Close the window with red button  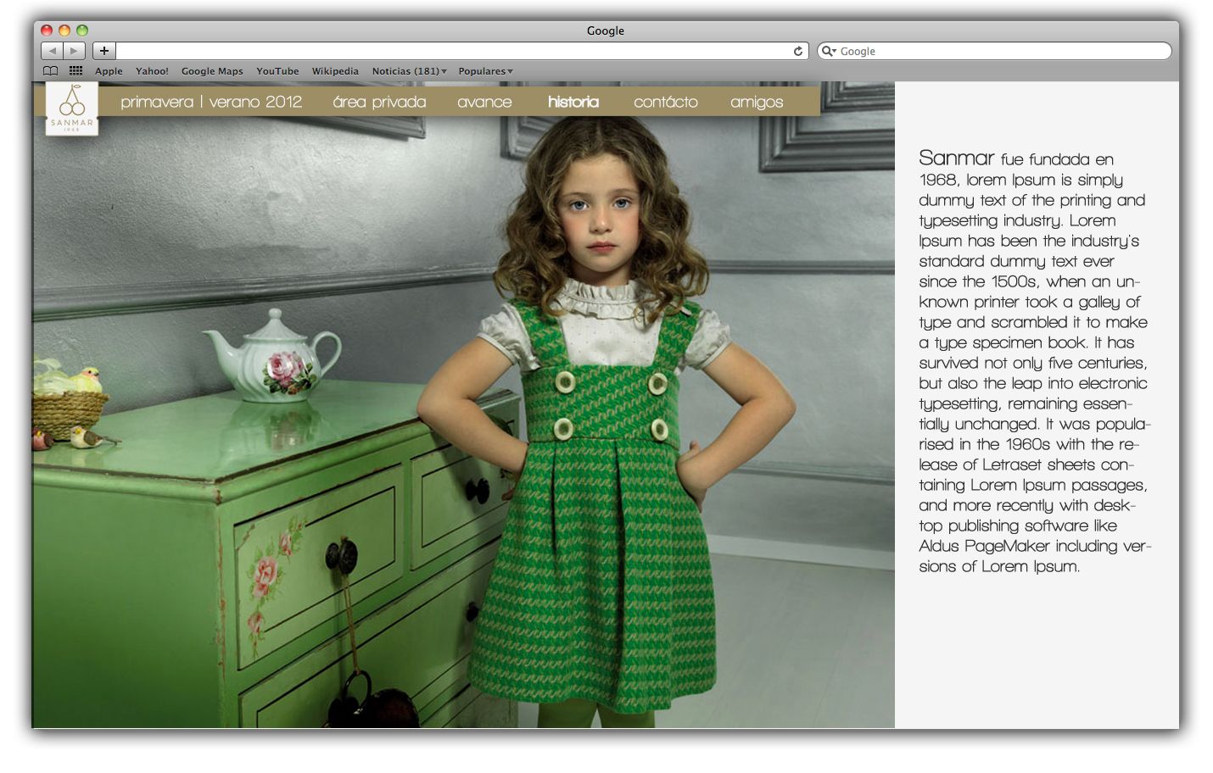pos(47,31)
